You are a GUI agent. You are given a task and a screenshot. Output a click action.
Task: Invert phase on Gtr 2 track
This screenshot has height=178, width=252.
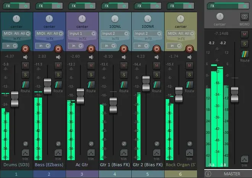pos(157,143)
